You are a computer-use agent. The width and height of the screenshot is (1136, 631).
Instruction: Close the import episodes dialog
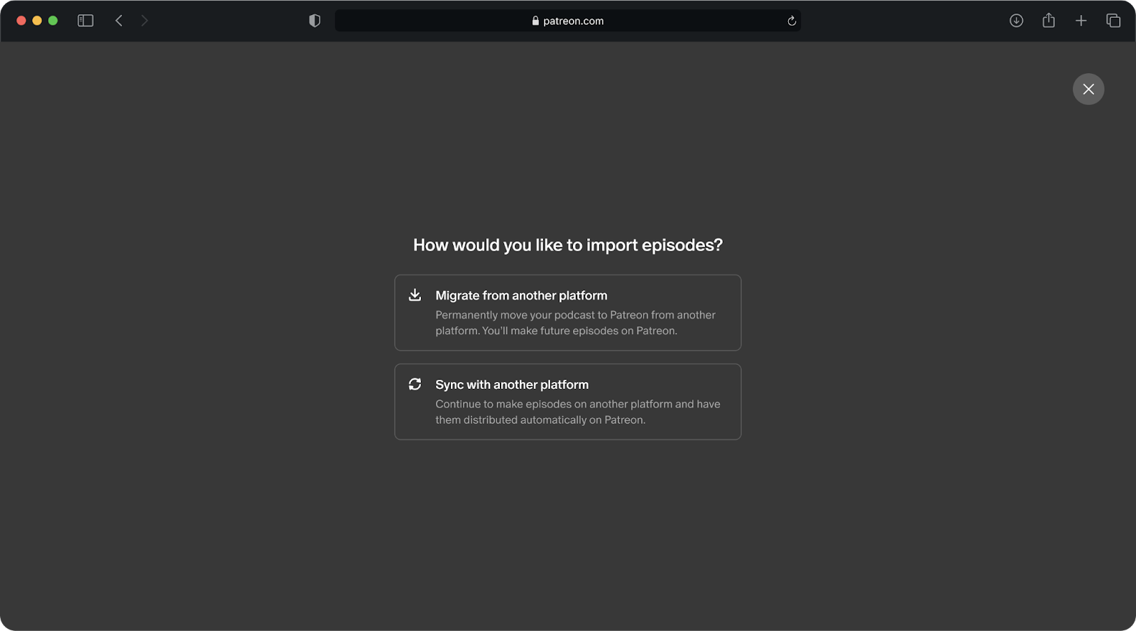click(1088, 89)
